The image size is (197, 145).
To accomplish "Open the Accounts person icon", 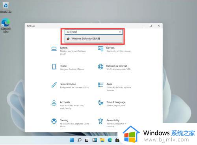I will point(54,103).
